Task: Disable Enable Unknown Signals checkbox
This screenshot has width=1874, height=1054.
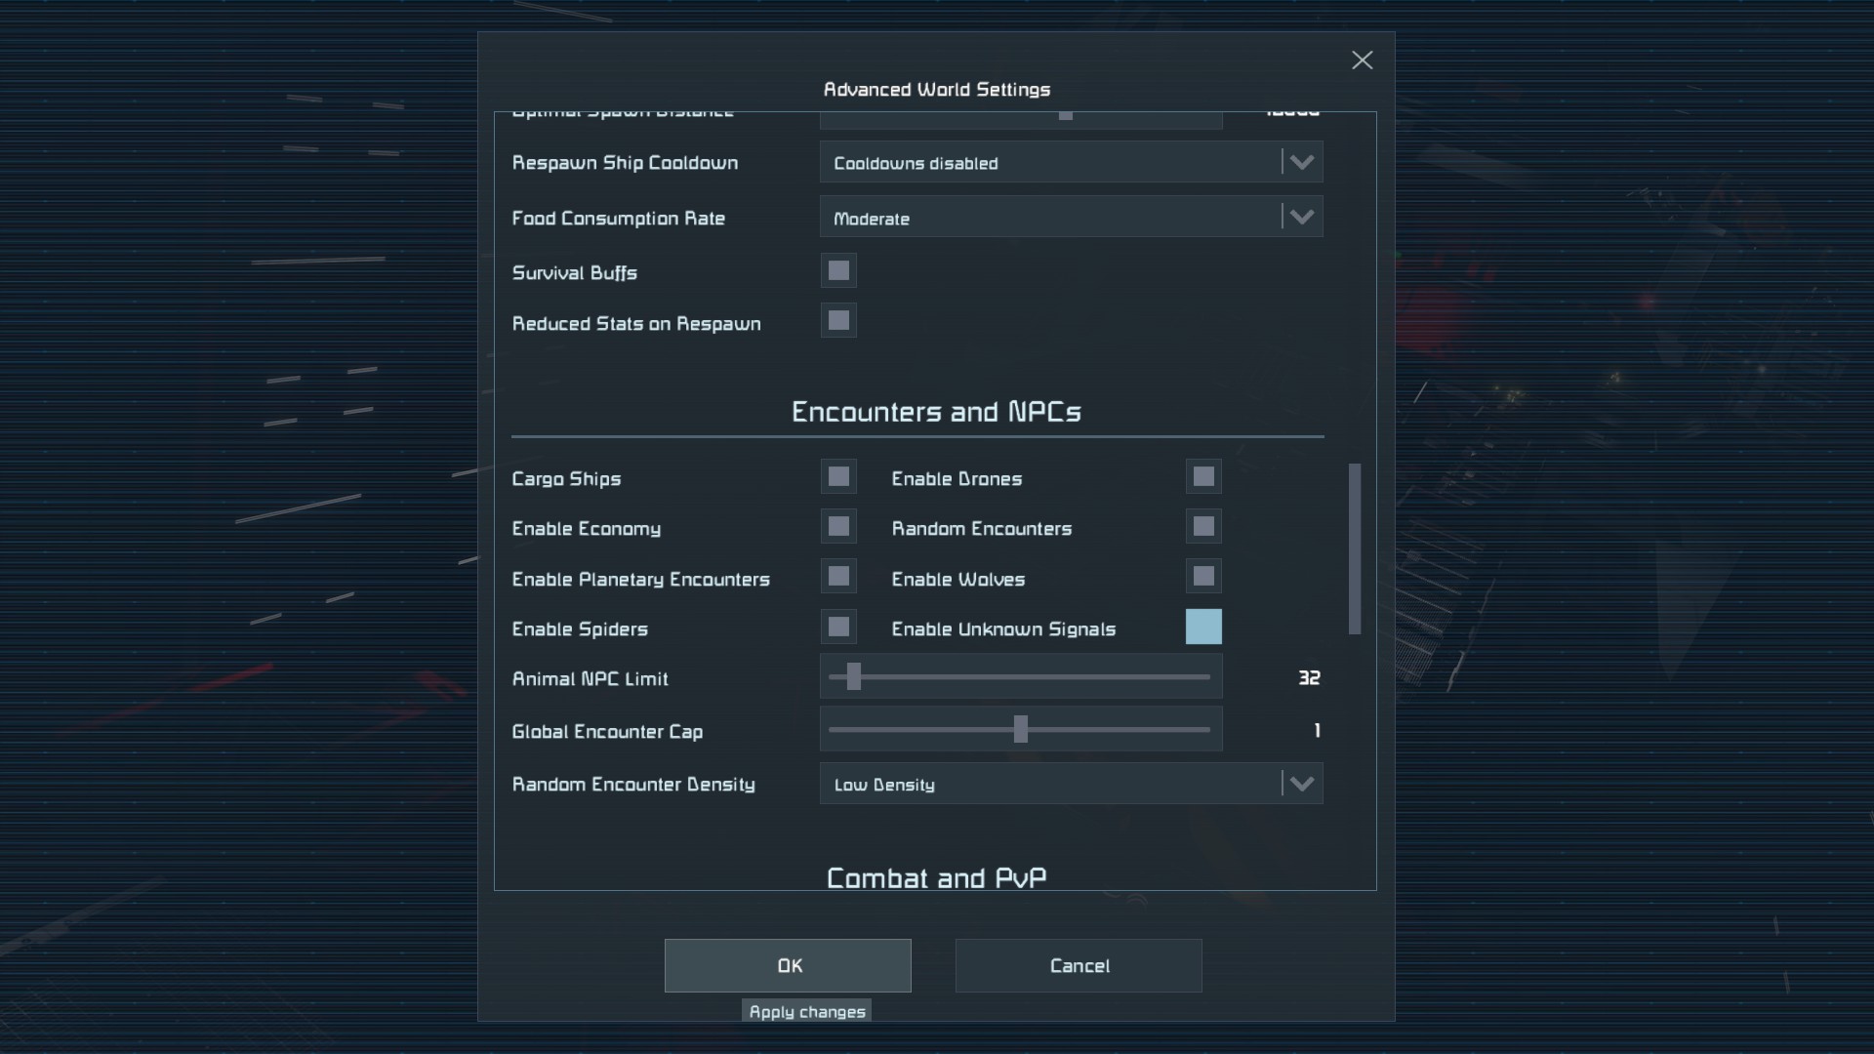Action: tap(1203, 628)
